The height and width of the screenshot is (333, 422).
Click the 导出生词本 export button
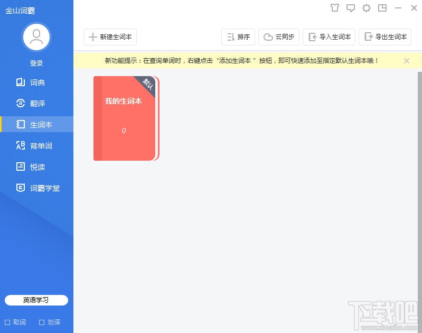tap(385, 37)
